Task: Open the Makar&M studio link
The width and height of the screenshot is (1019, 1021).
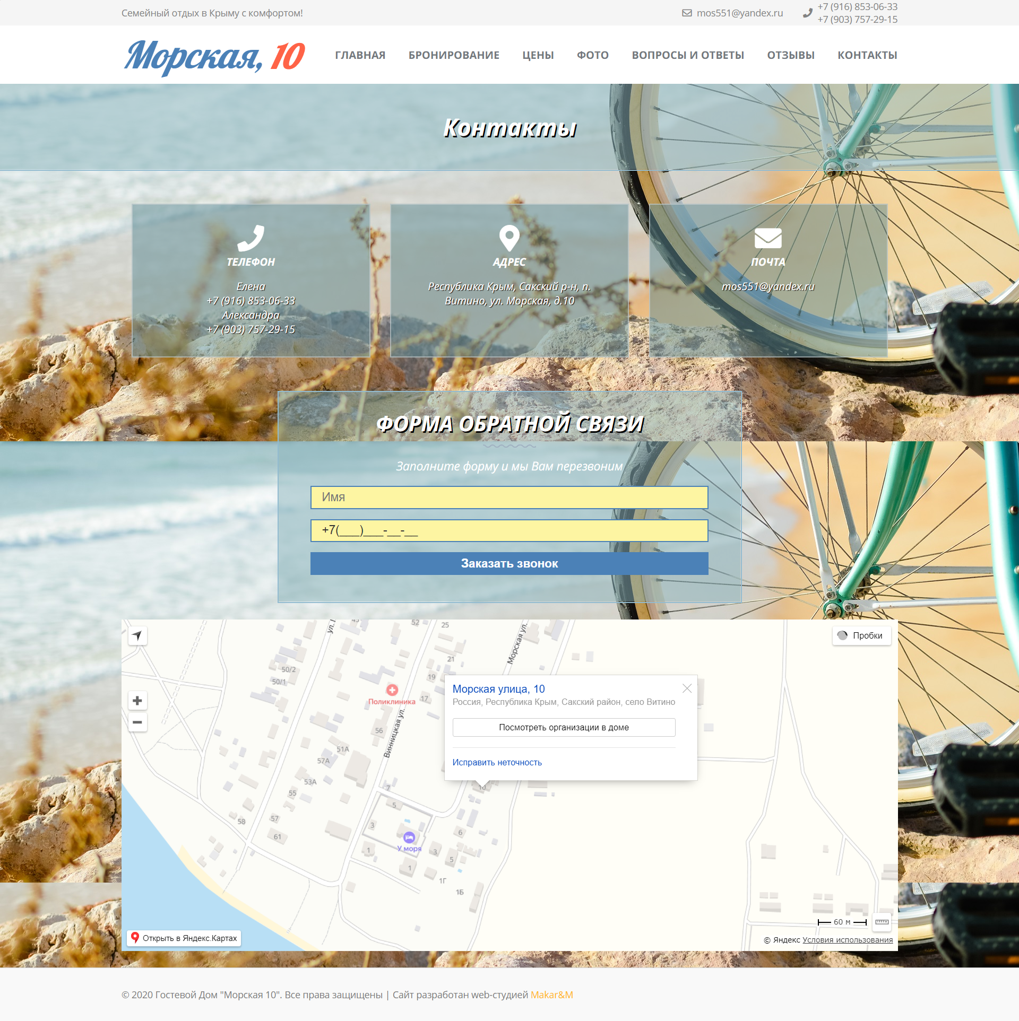Action: 552,995
